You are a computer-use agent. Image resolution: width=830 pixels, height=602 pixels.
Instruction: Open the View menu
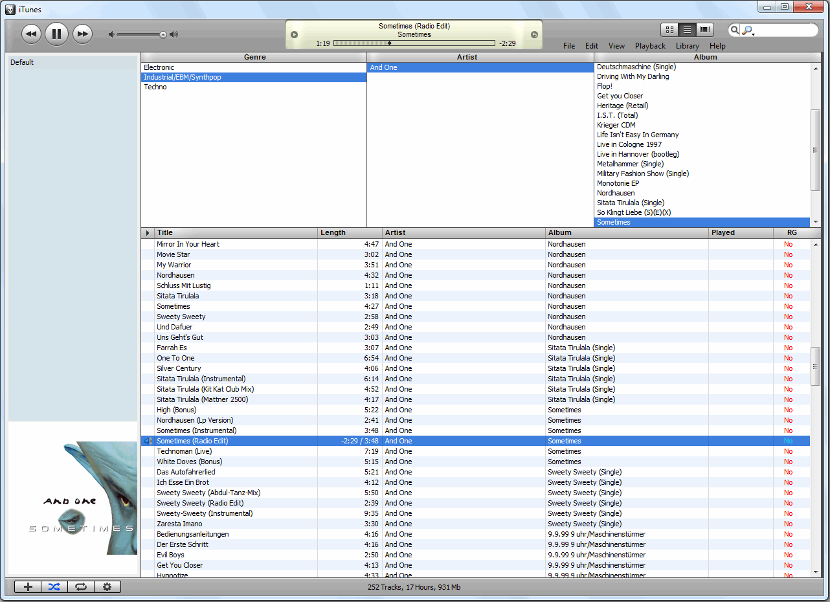[x=616, y=46]
